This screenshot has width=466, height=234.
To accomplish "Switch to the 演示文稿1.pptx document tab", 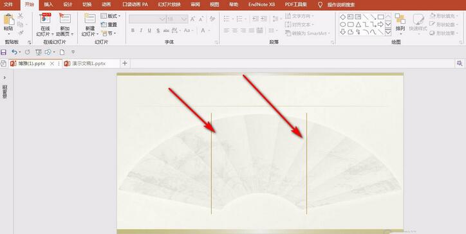I will [89, 64].
